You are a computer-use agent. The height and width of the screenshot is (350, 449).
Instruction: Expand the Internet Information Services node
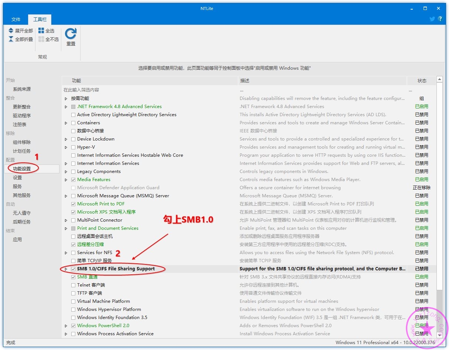click(x=66, y=163)
